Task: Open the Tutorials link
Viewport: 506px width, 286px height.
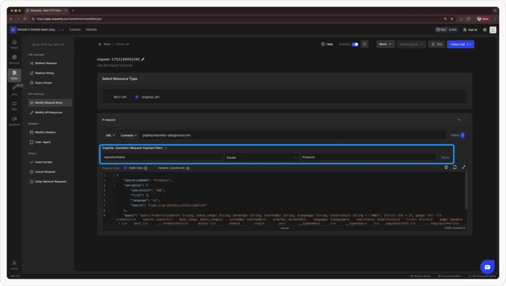Action: (75, 30)
